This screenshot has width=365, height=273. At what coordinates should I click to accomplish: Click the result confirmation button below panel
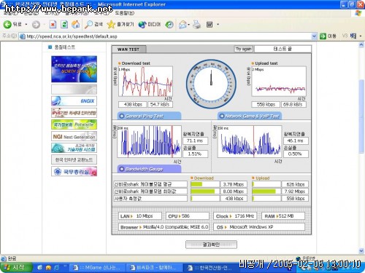pyautogui.click(x=211, y=245)
